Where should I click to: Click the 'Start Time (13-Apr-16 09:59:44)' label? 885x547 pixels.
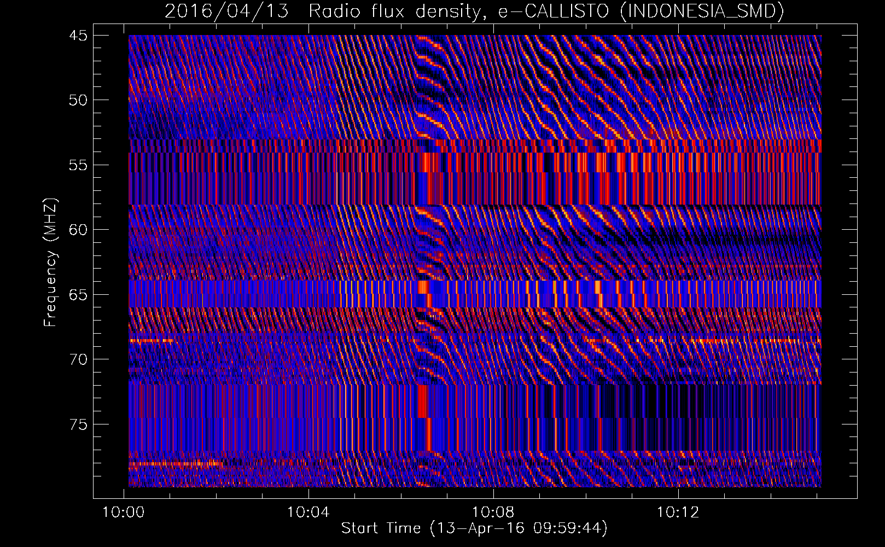474,528
